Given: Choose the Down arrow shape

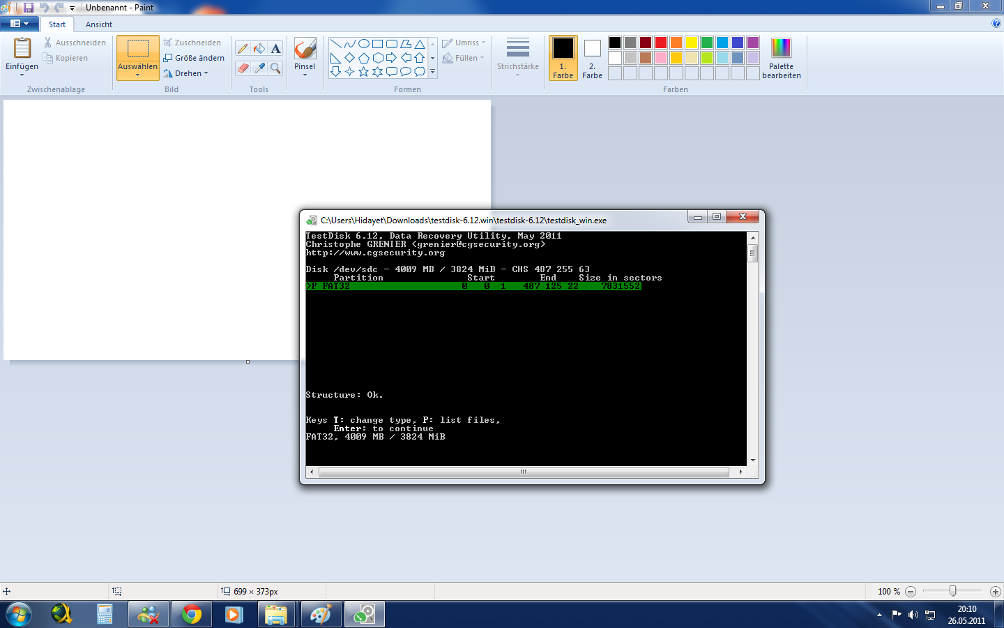Looking at the screenshot, I should pyautogui.click(x=335, y=71).
